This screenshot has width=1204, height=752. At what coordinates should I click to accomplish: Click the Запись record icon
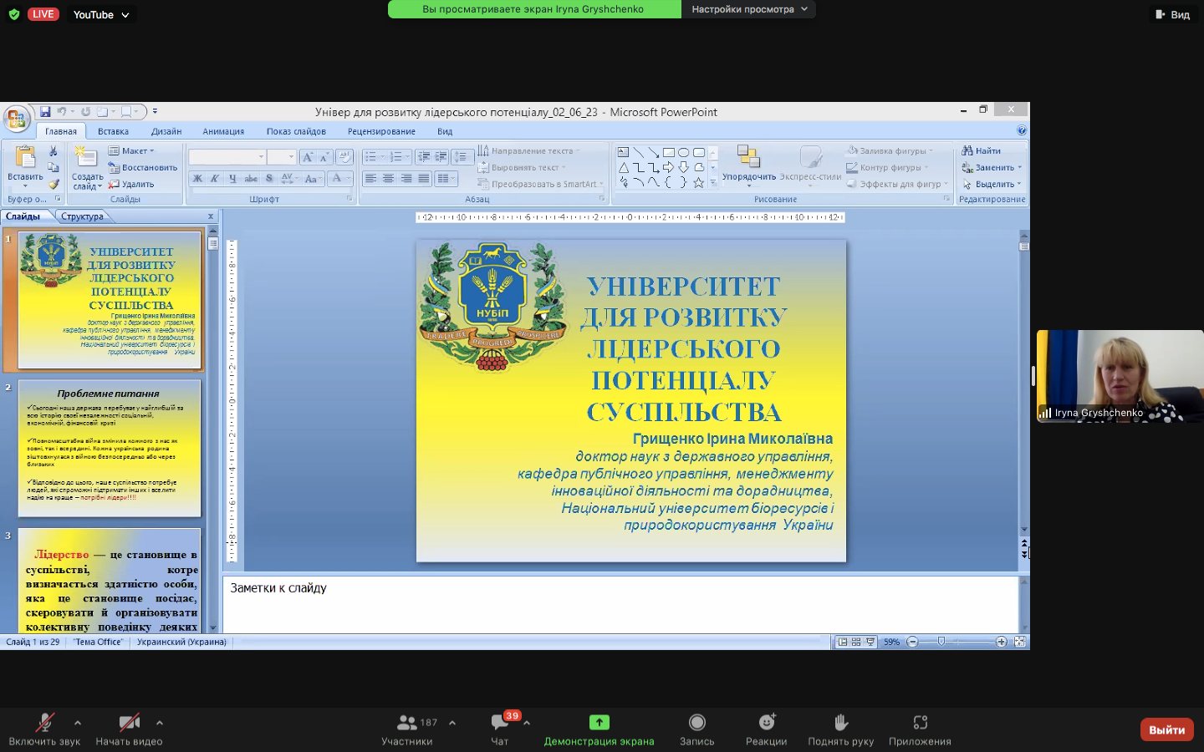tap(696, 723)
